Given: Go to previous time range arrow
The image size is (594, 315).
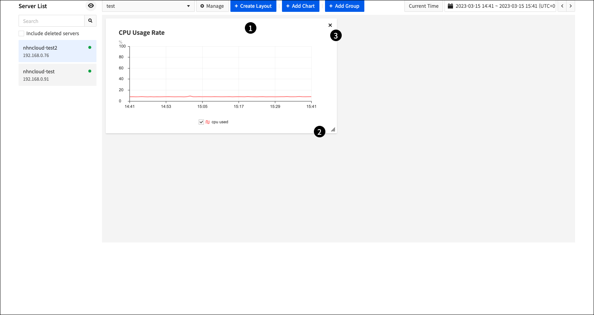Looking at the screenshot, I should tap(562, 6).
